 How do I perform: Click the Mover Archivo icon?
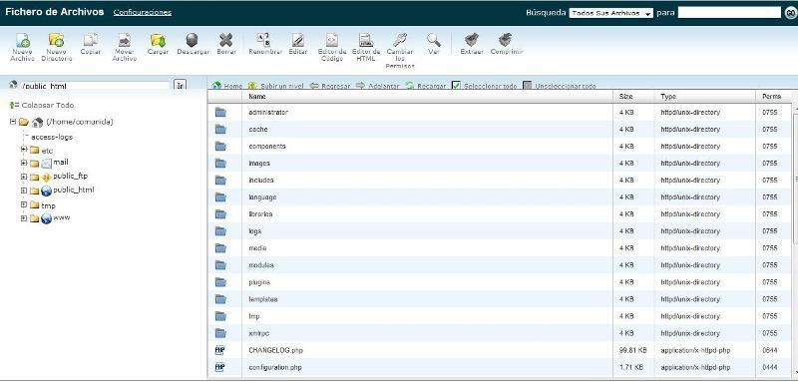point(124,41)
